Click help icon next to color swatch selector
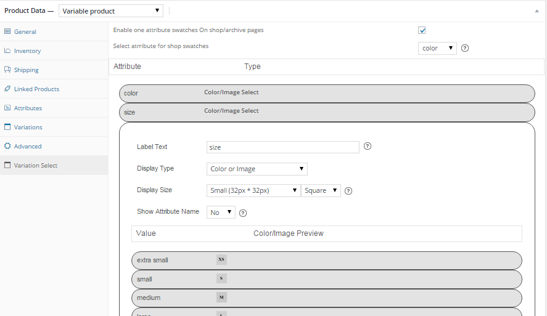The image size is (547, 316). (x=465, y=48)
